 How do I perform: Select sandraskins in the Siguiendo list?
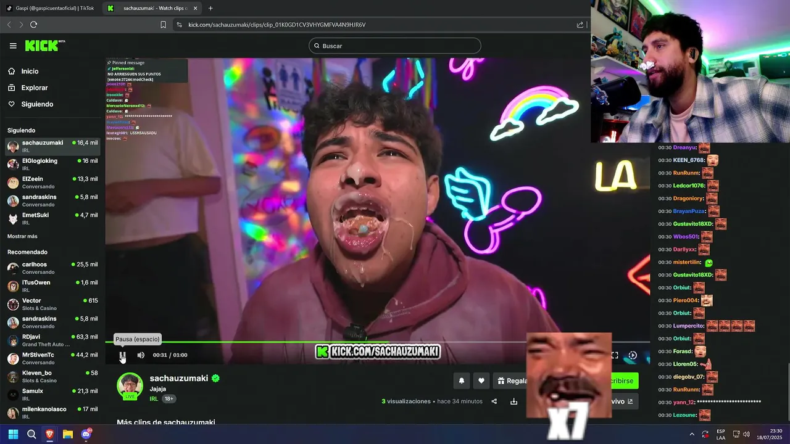point(52,200)
